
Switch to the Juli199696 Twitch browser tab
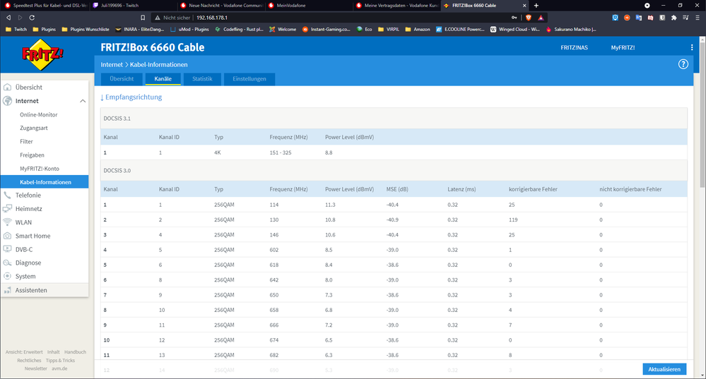click(134, 6)
